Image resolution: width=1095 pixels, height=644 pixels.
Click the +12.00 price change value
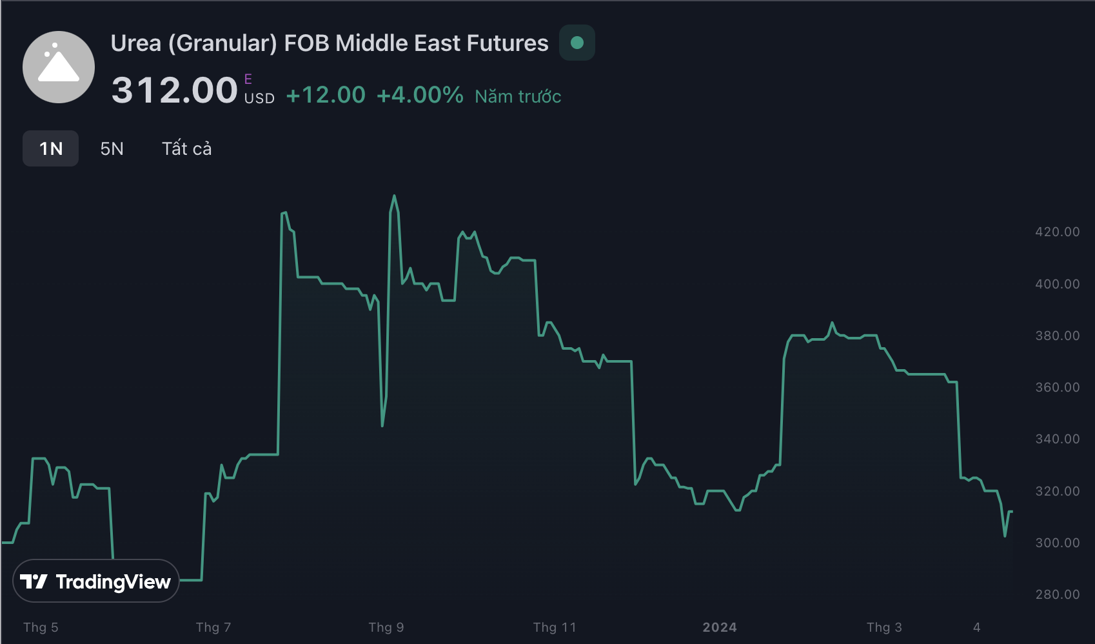point(326,96)
